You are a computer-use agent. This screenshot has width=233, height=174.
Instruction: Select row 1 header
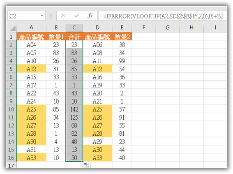click(x=11, y=37)
